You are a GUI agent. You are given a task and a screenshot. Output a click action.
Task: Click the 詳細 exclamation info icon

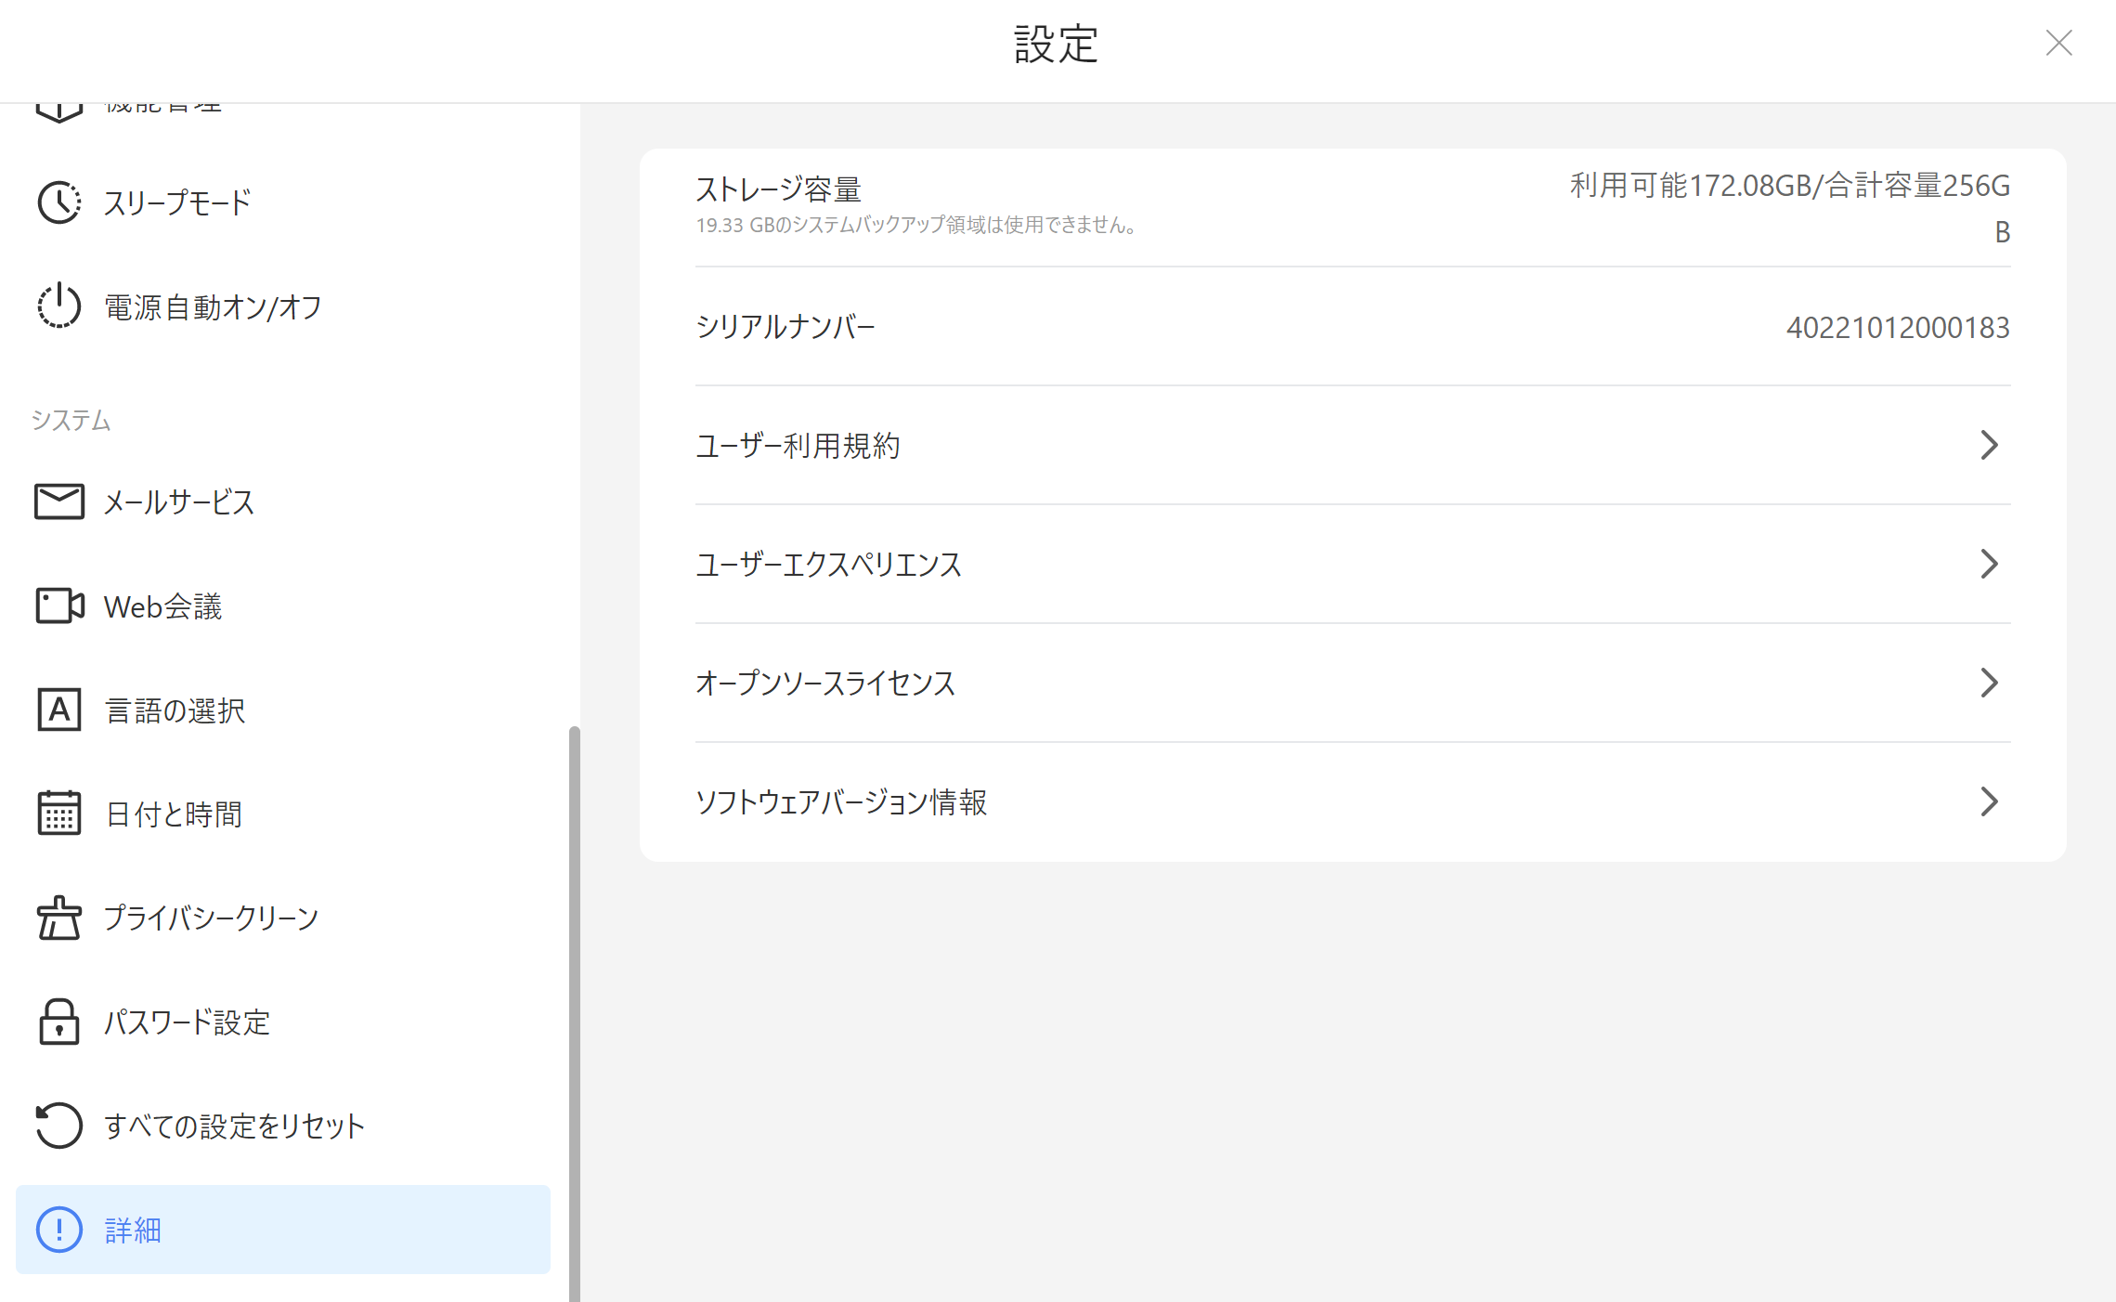pos(58,1230)
